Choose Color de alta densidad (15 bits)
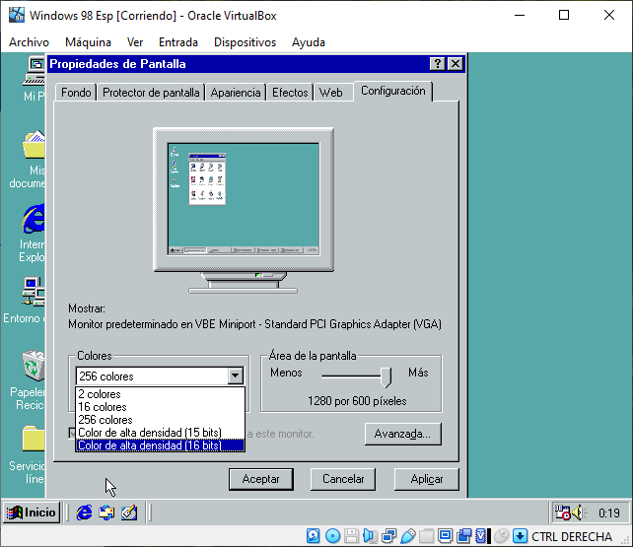This screenshot has width=633, height=547. (161, 433)
